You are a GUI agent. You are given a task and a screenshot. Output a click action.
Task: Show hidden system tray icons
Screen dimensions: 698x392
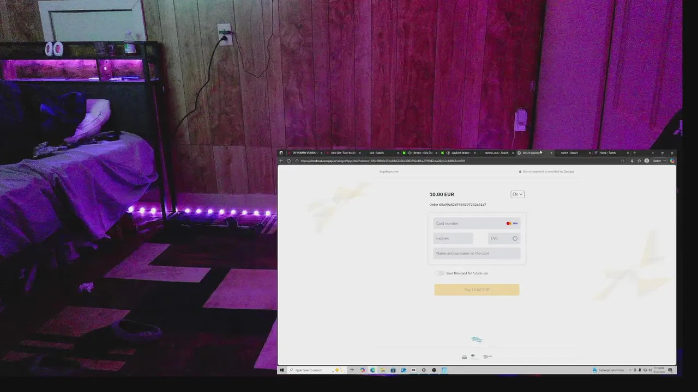click(x=630, y=370)
